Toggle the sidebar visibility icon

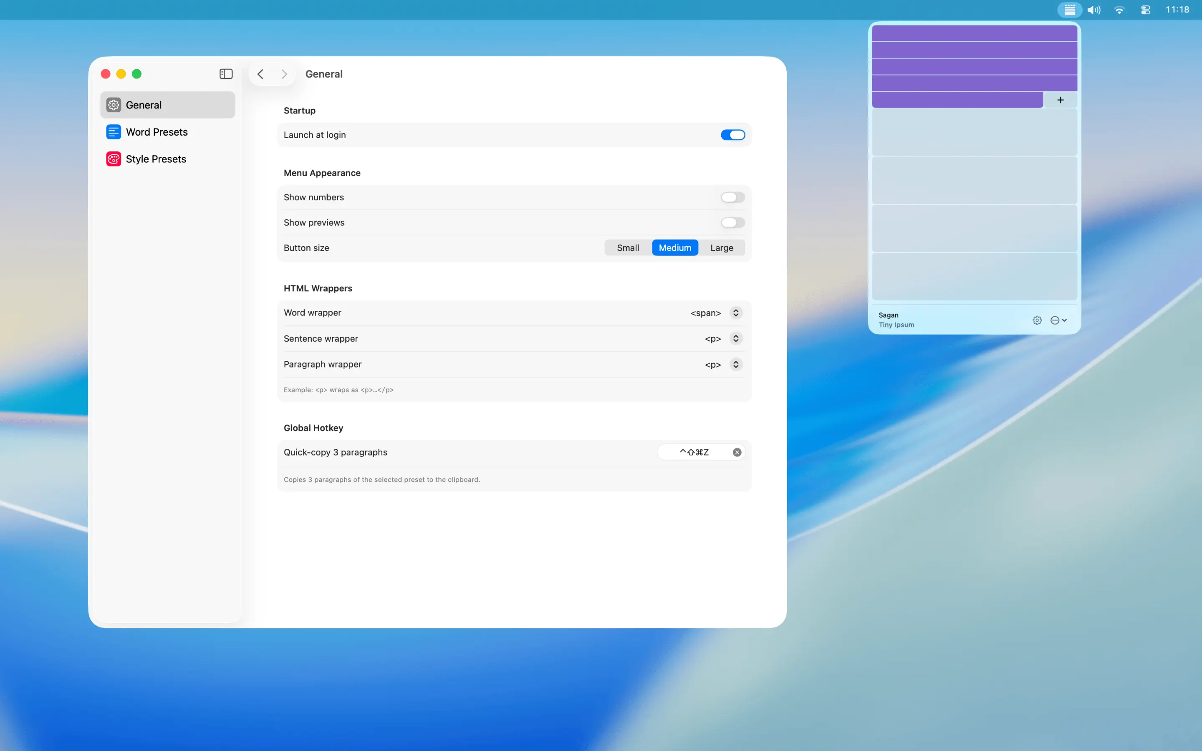pyautogui.click(x=226, y=74)
